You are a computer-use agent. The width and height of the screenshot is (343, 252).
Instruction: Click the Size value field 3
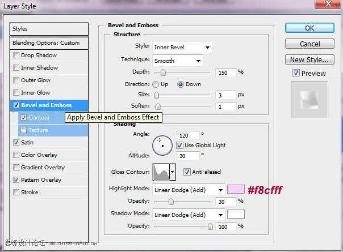pyautogui.click(x=226, y=95)
